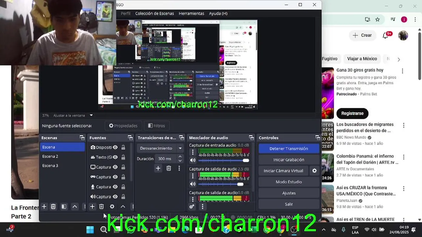Open scene filters icon in Escenas toolbar

[64, 207]
